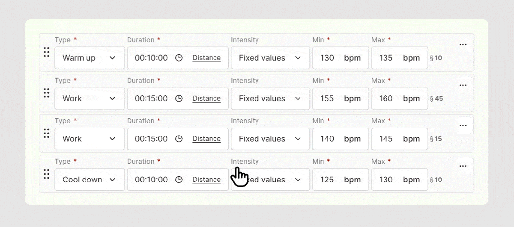Open the Intensity dropdown in the Warm up row

(x=270, y=58)
